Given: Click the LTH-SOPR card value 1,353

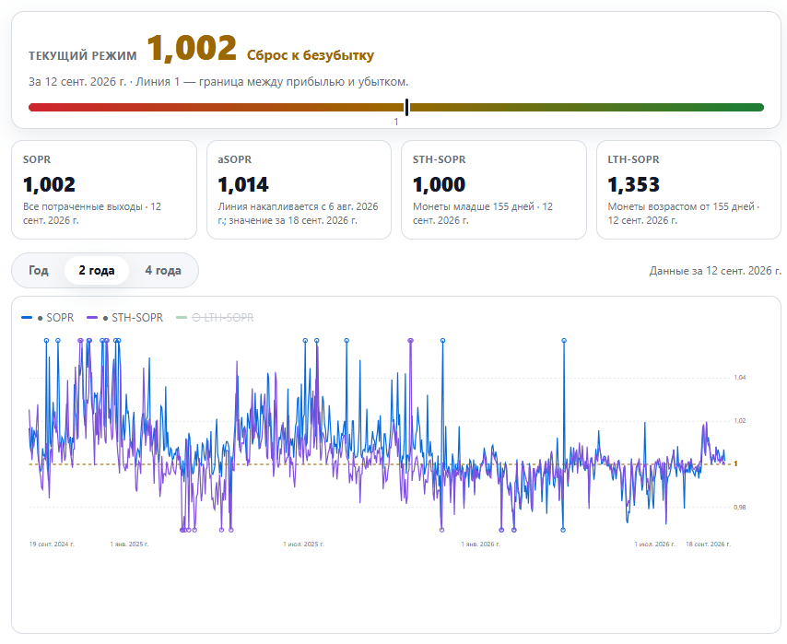Looking at the screenshot, I should (634, 184).
